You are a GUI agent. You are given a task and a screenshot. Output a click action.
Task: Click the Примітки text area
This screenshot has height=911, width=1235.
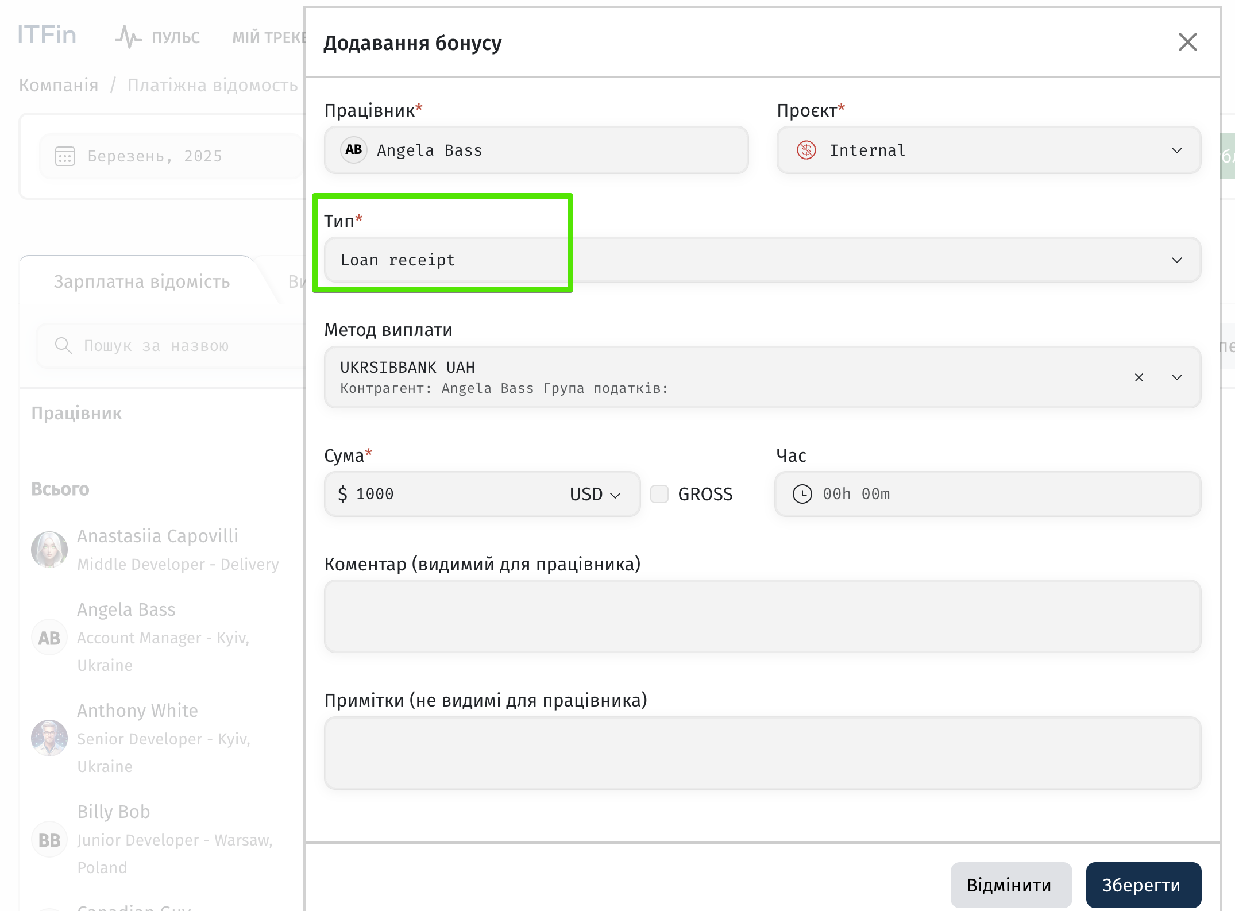[x=762, y=752]
